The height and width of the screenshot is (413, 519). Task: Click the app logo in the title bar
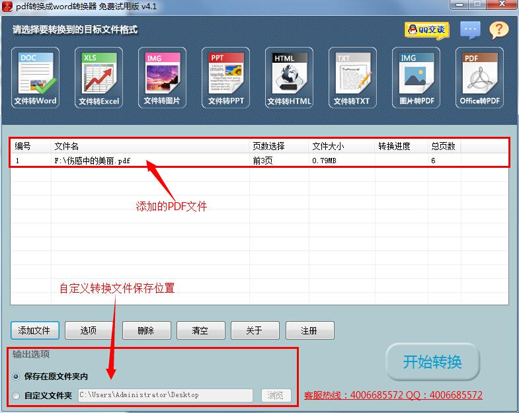[x=7, y=7]
